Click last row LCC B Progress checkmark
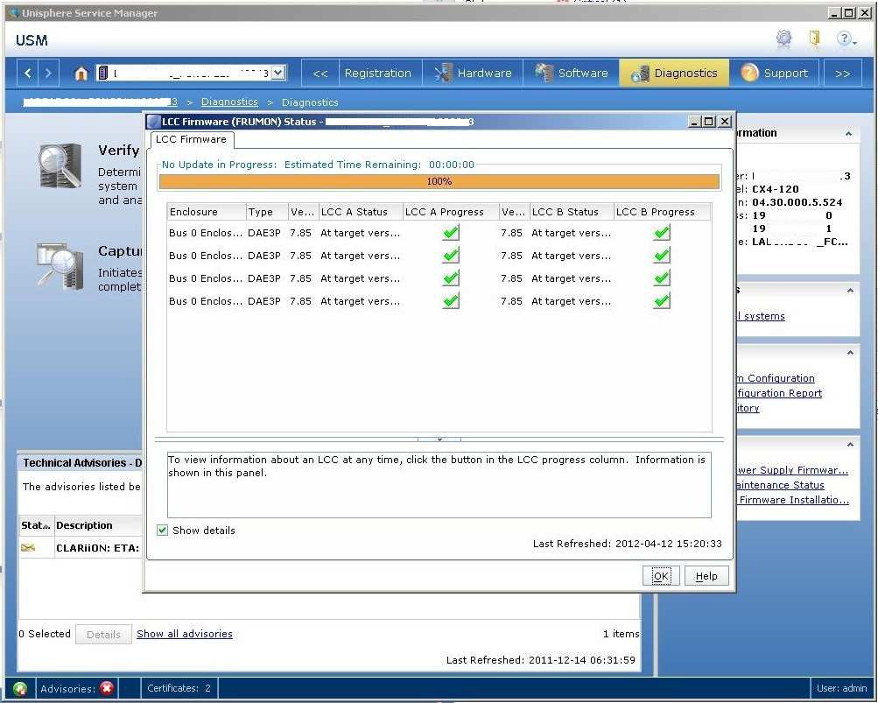This screenshot has width=878, height=703. point(662,301)
